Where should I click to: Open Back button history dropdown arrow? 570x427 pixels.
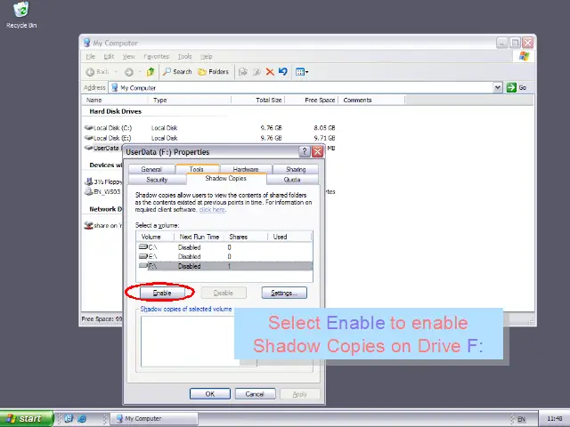(x=116, y=72)
